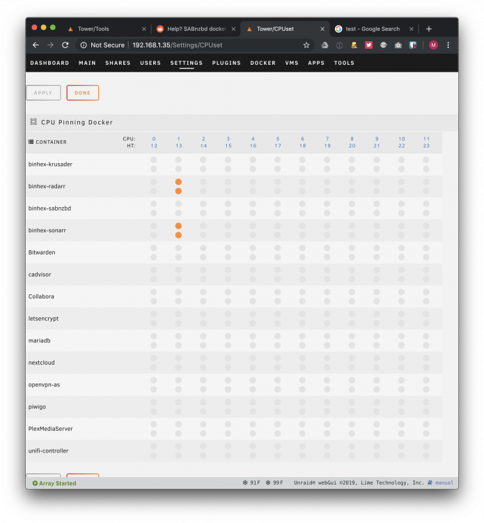Close the Help? SABnzbd docker tab
This screenshot has width=484, height=523.
point(233,29)
